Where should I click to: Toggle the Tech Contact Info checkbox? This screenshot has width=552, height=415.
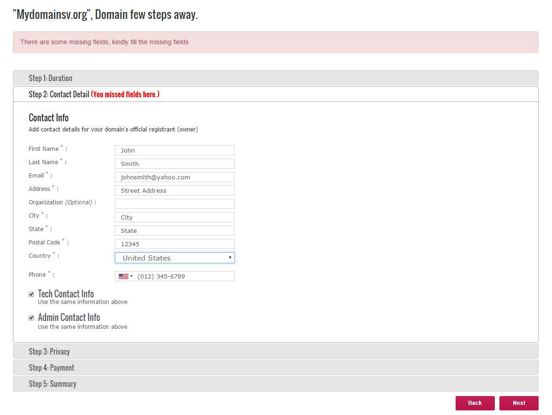coord(31,294)
